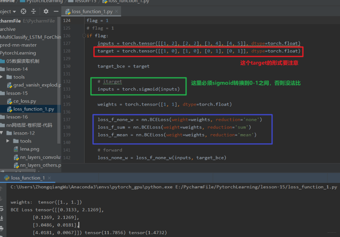This screenshot has width=340, height=237.
Task: Select the lesson-14 folder
Action: [x=17, y=69]
